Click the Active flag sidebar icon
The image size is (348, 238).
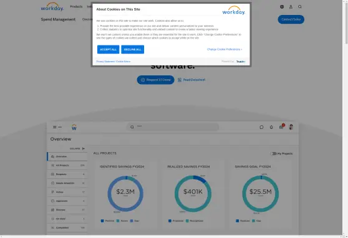click(x=52, y=192)
